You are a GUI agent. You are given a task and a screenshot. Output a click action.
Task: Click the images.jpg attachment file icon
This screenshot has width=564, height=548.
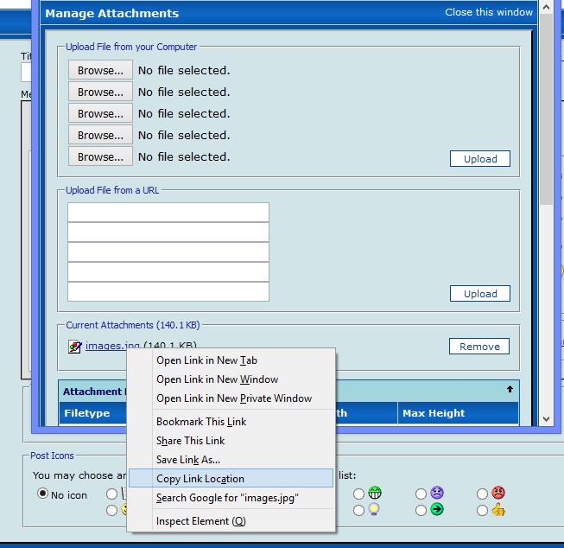pos(75,347)
